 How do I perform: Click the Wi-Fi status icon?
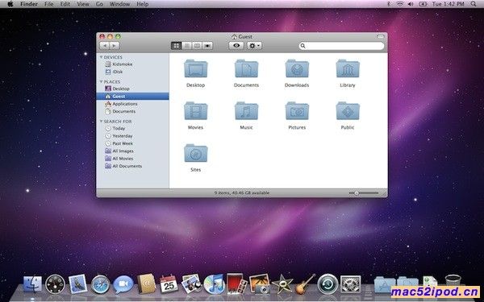(x=400, y=4)
